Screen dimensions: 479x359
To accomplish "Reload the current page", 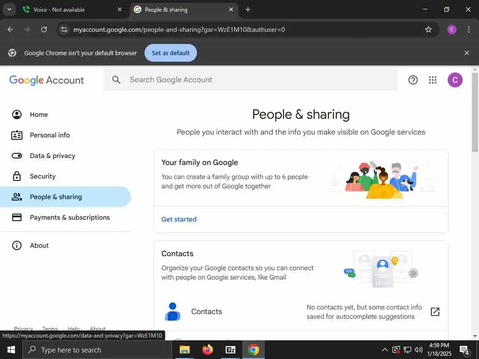I will (44, 29).
